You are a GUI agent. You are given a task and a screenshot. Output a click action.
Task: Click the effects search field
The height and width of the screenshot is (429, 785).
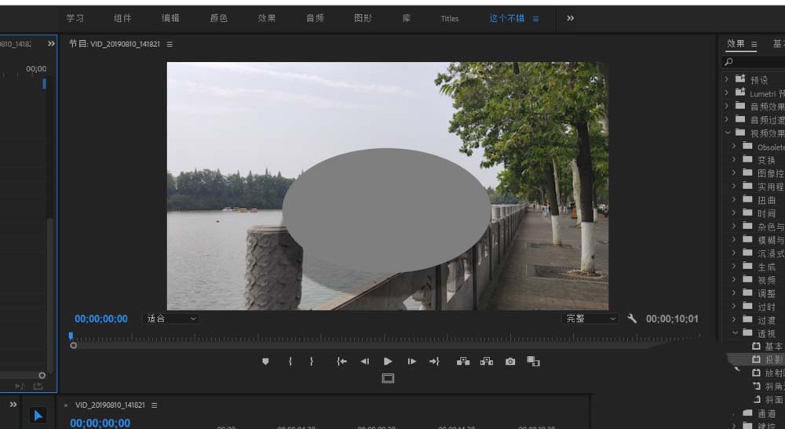click(754, 62)
